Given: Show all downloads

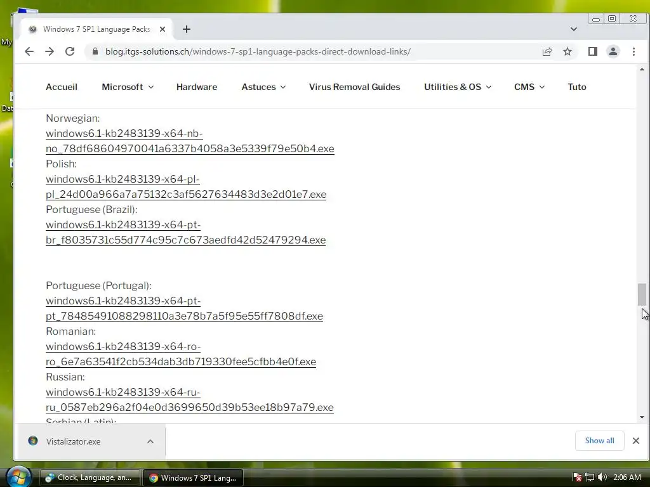Looking at the screenshot, I should coord(599,441).
